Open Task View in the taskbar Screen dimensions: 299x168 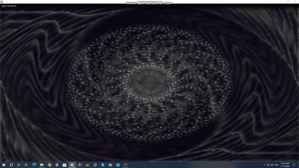click(26, 165)
